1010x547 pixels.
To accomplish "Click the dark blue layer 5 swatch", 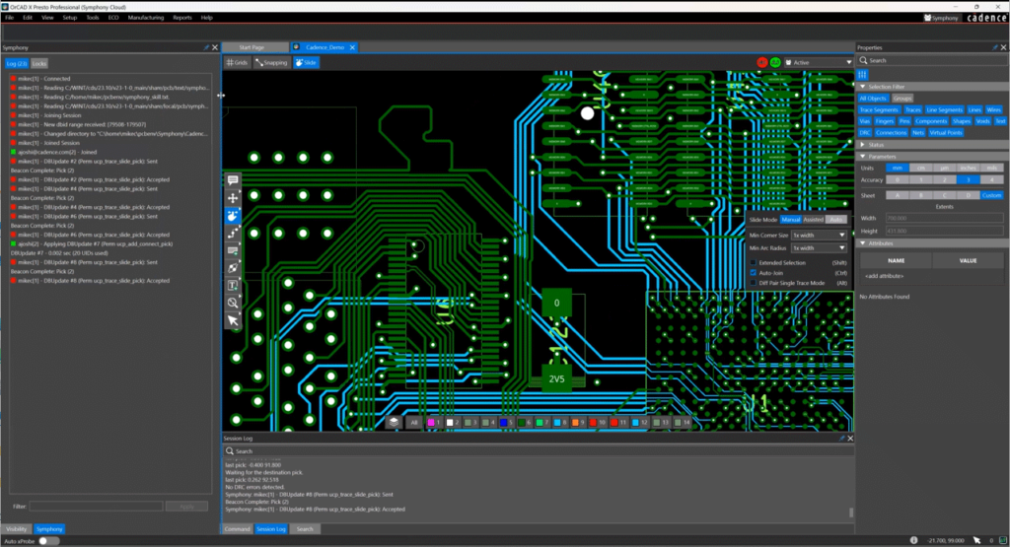I will pos(503,423).
